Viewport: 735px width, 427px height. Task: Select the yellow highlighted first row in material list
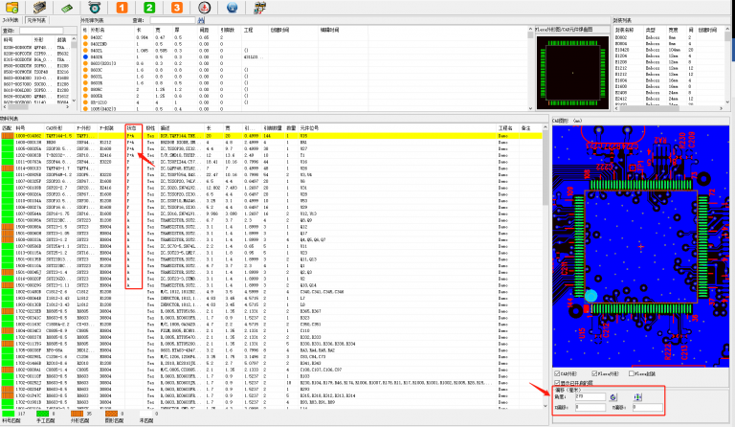[x=272, y=135]
